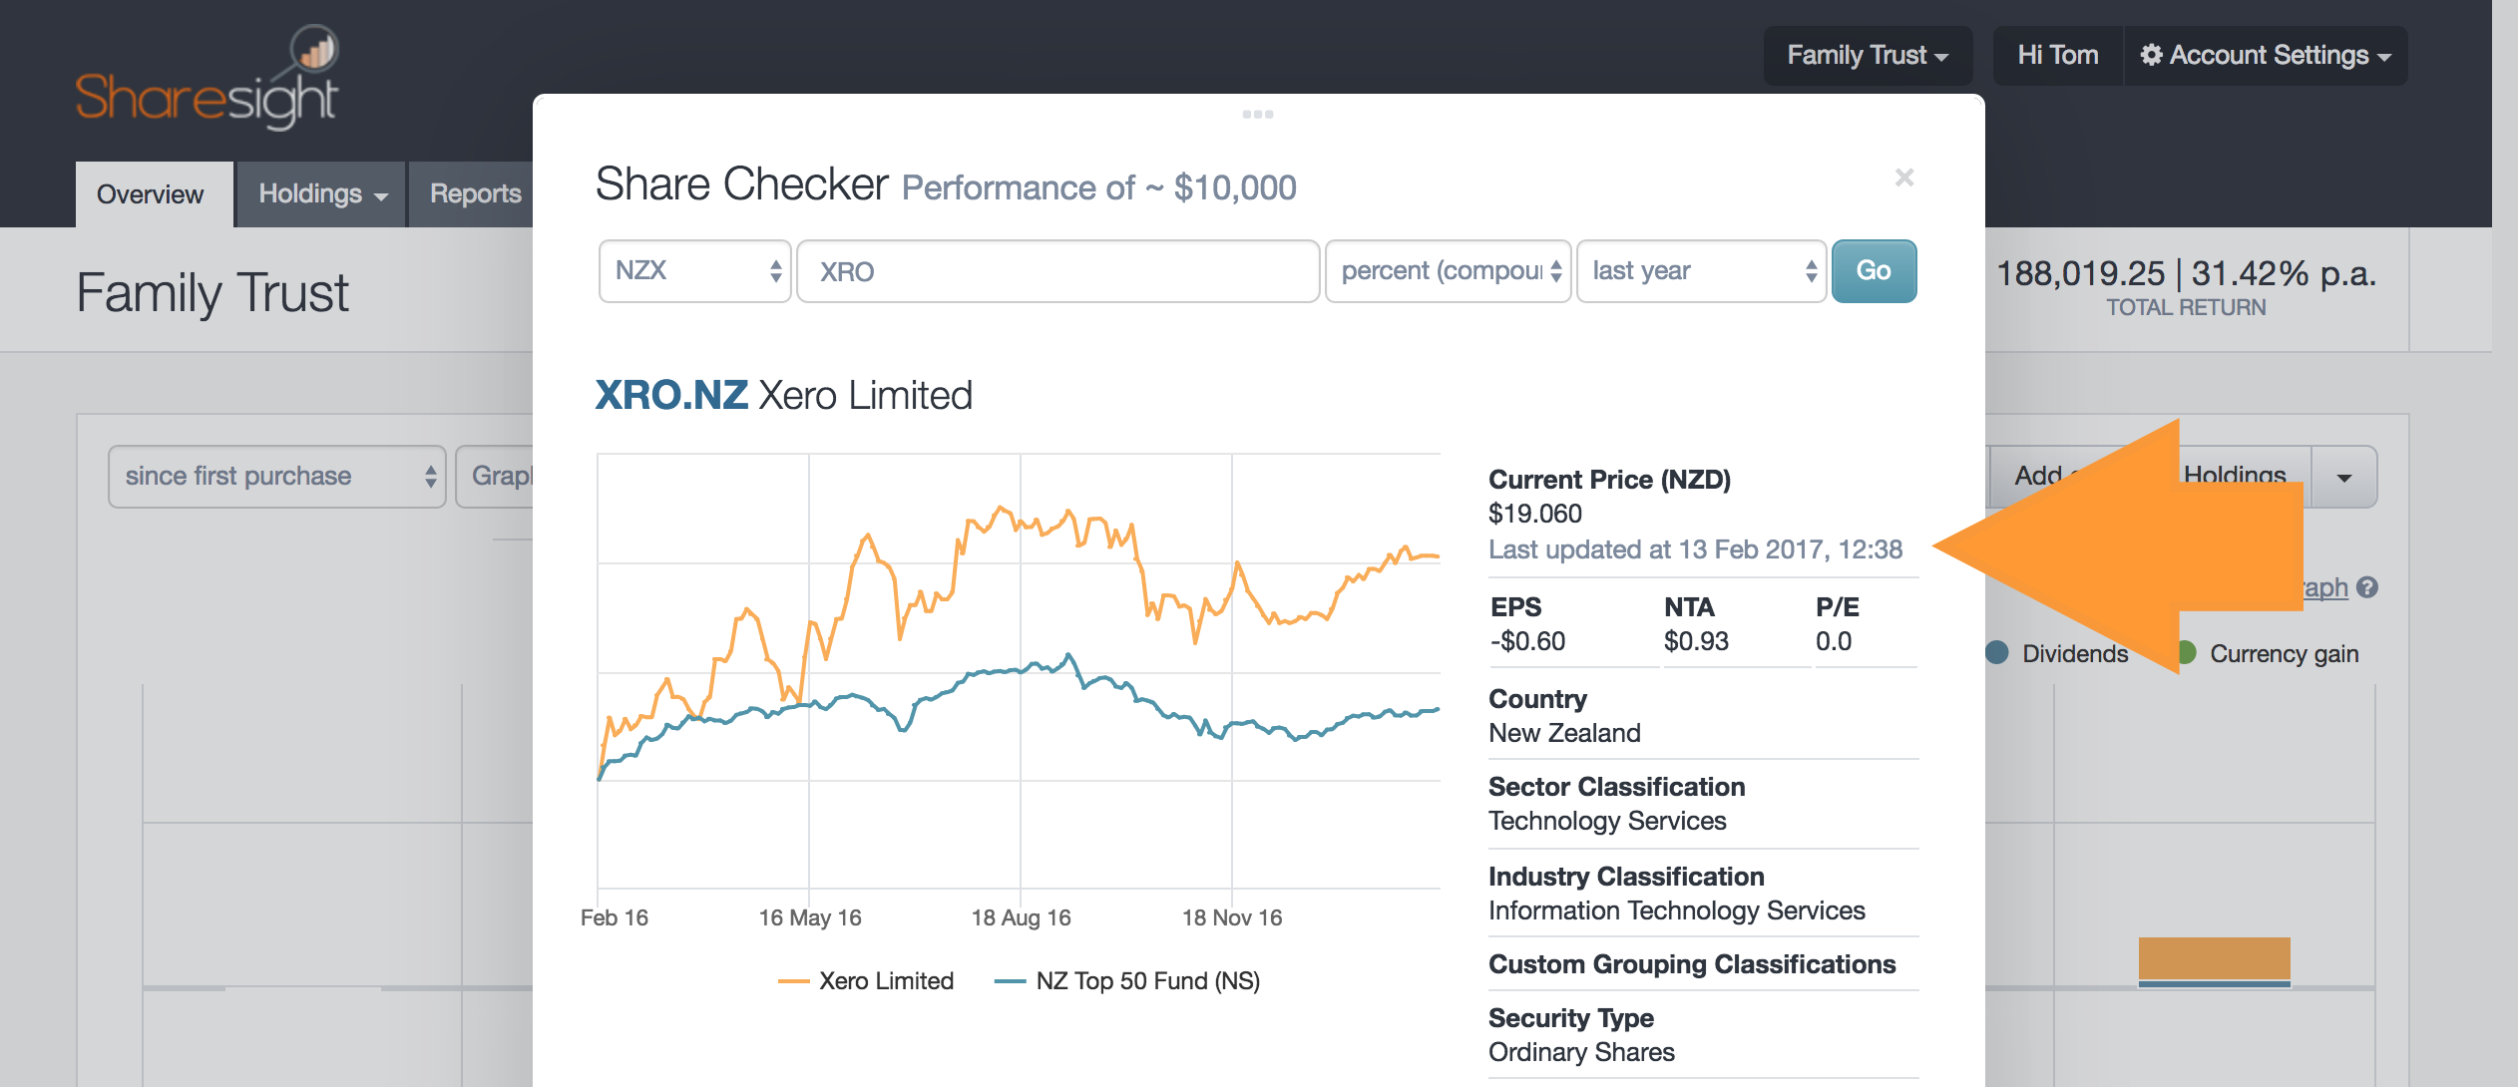The image size is (2518, 1087).
Task: Open the since first purchase date selector
Action: pos(276,476)
